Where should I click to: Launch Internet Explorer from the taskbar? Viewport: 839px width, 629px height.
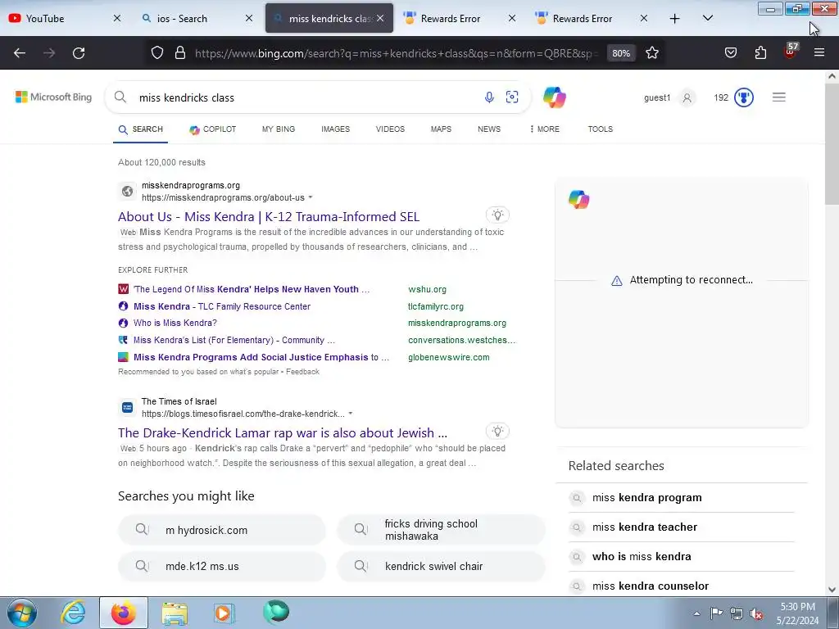pos(73,613)
